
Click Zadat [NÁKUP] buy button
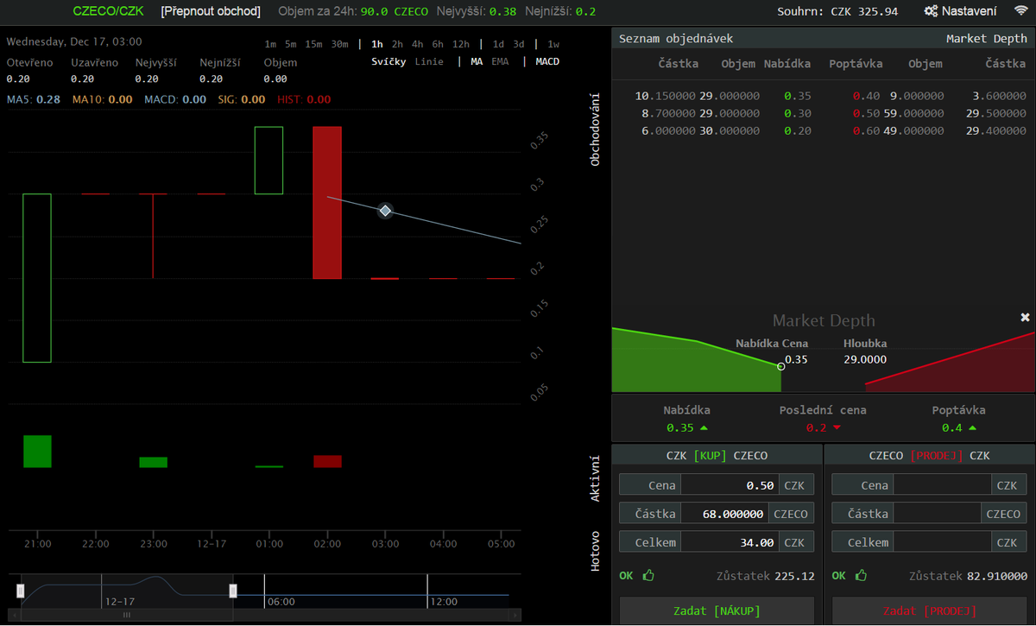(x=717, y=610)
